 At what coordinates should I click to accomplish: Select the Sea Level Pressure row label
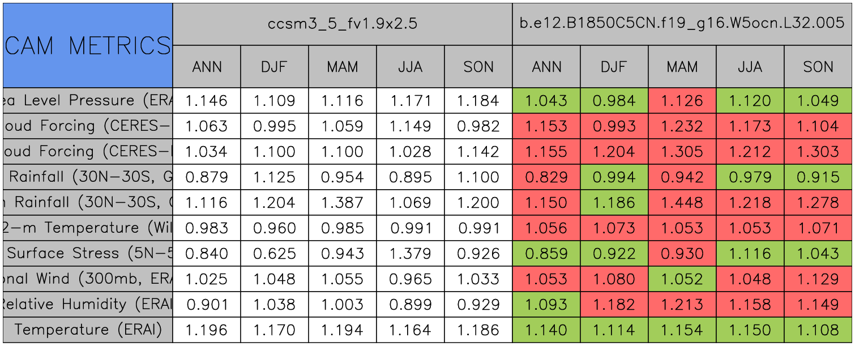87,101
